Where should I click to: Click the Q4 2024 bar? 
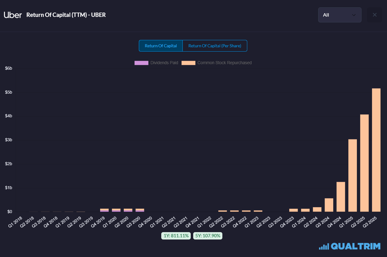pos(341,197)
